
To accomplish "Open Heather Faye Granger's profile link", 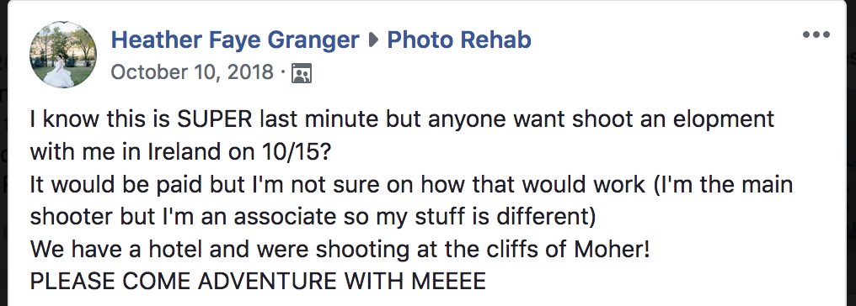I will coord(235,40).
